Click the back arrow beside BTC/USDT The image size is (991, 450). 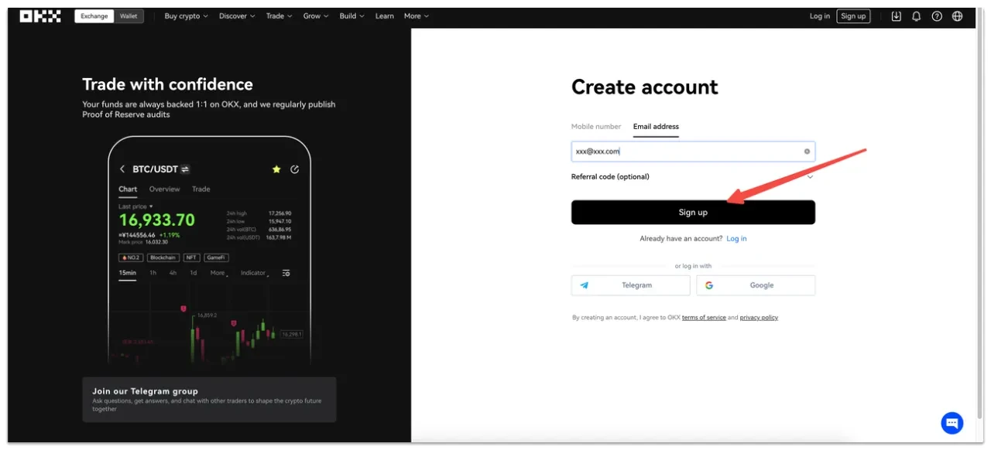(122, 169)
